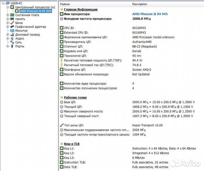
Task: Expand the Системная плата node
Action: pyautogui.click(x=8, y=15)
